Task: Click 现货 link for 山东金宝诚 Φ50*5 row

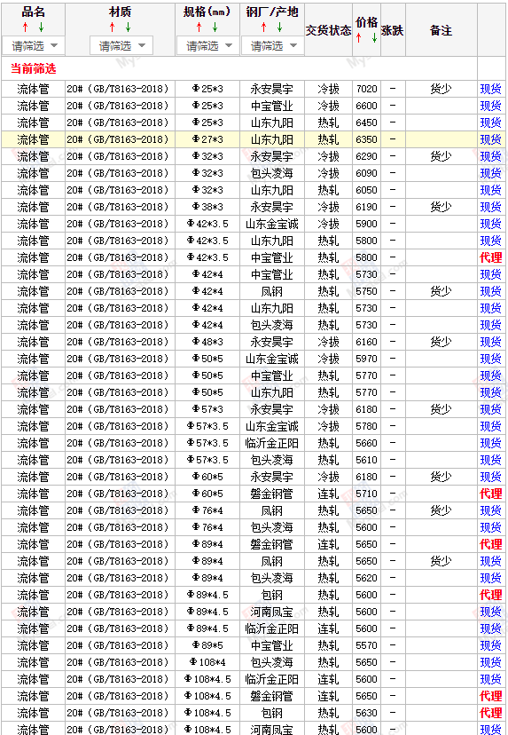Action: tap(490, 359)
